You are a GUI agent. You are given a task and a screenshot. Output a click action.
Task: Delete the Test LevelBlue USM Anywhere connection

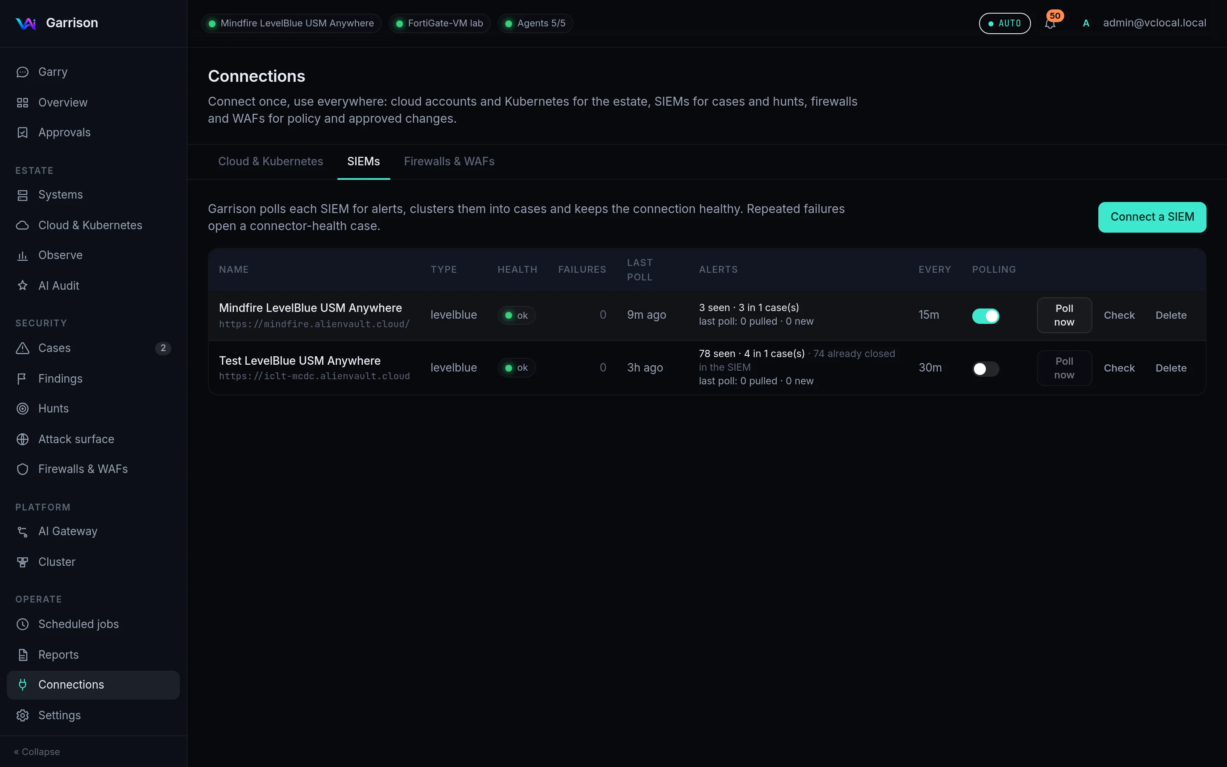tap(1171, 368)
